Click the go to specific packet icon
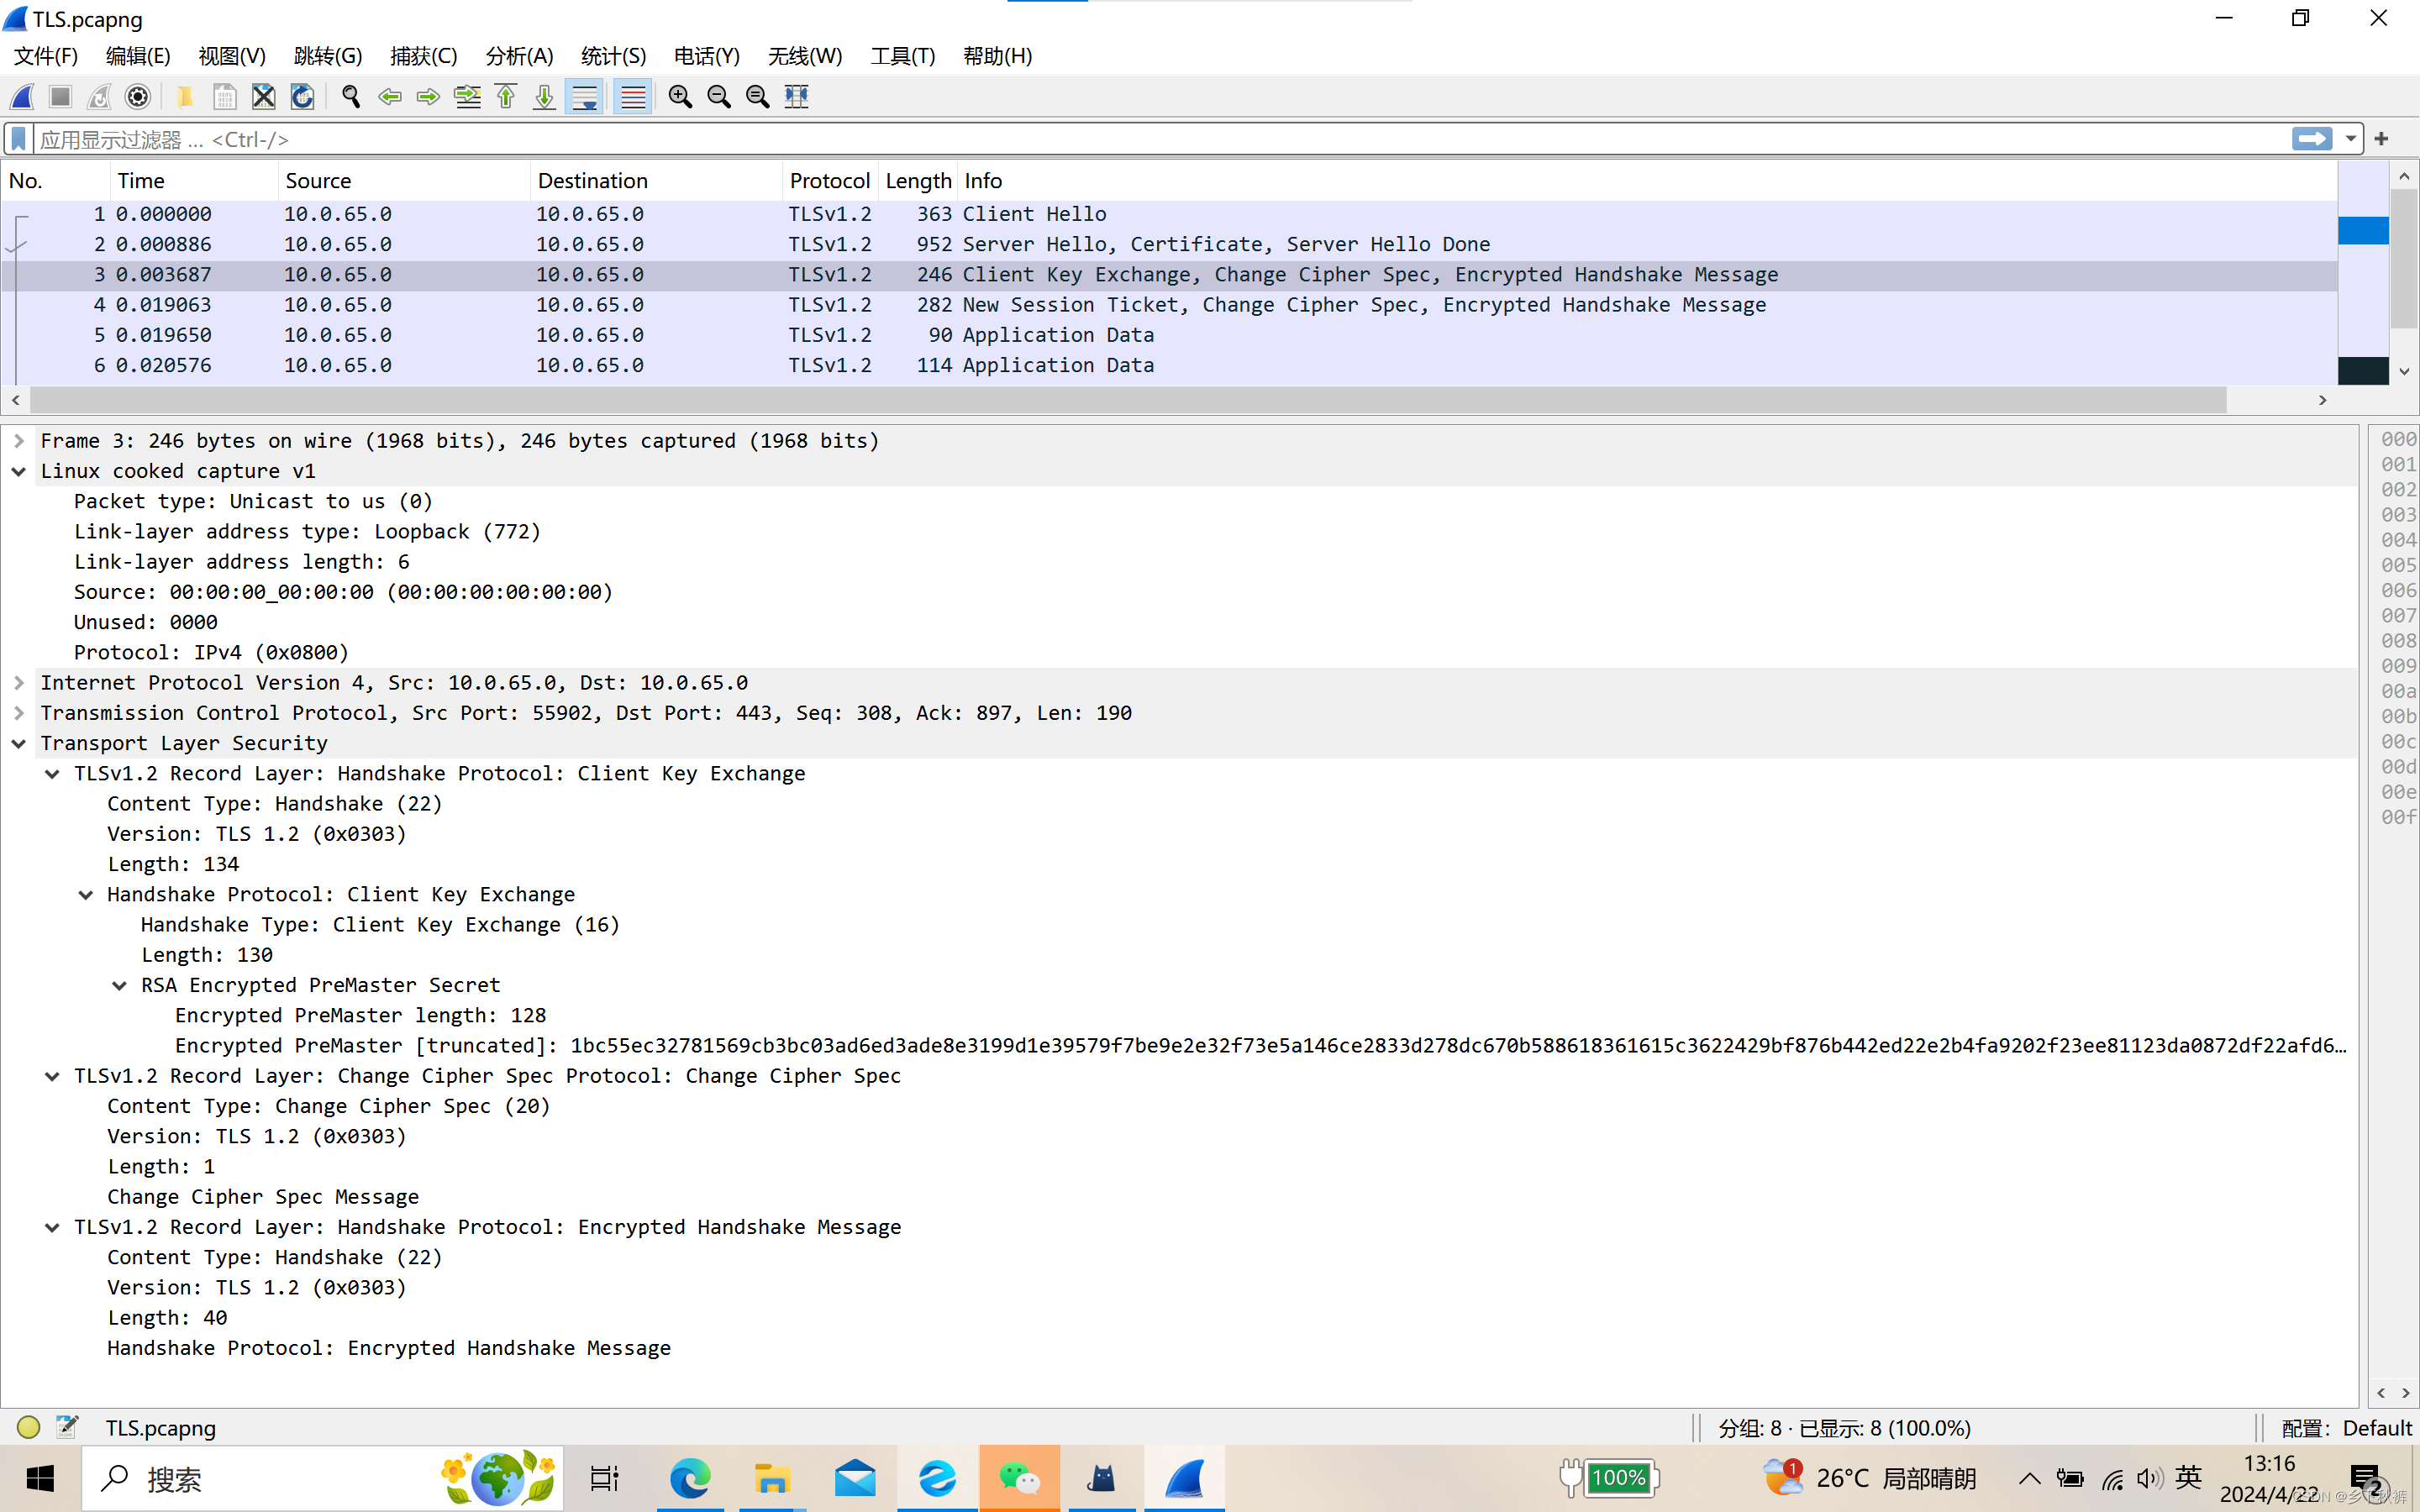2420x1512 pixels. coord(467,97)
